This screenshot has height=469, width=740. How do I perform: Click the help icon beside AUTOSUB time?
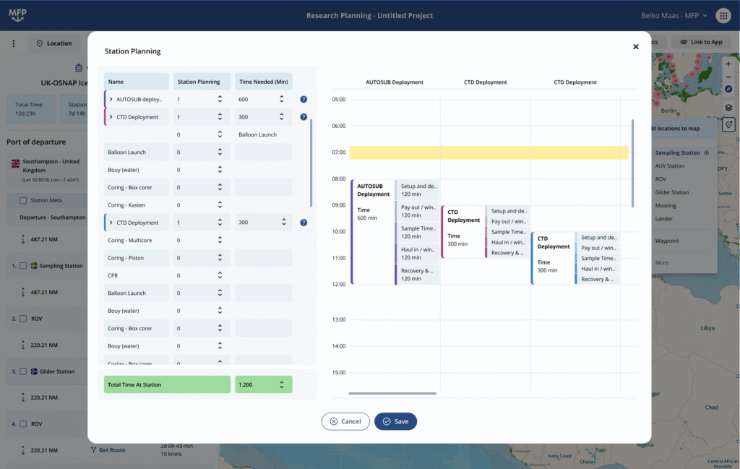[304, 99]
